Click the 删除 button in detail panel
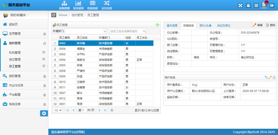Screen dimensions: 278x135 point(270,25)
